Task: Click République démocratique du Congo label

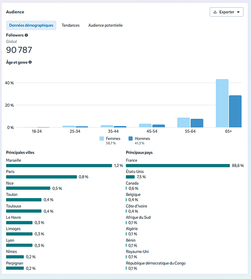Action: [x=156, y=263]
